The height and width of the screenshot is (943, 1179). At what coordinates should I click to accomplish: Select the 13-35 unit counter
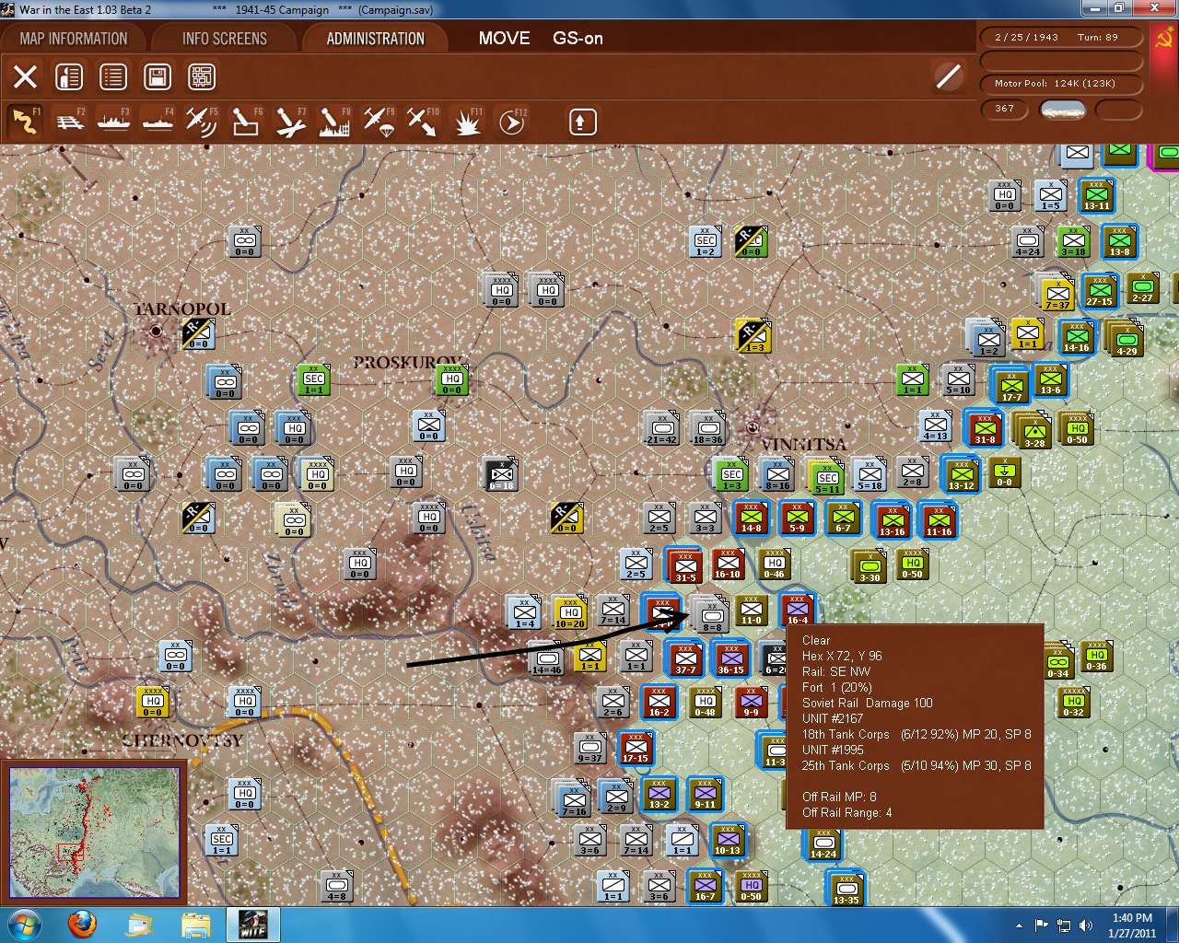point(846,889)
